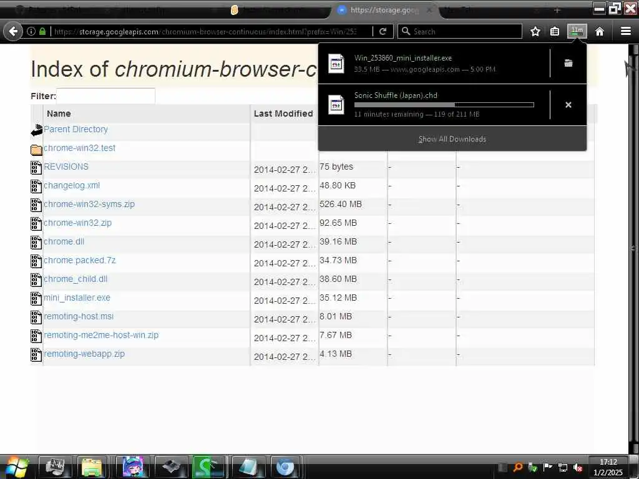Image resolution: width=639 pixels, height=479 pixels.
Task: Click the file icon next to chrome.dll
Action: coord(36,243)
